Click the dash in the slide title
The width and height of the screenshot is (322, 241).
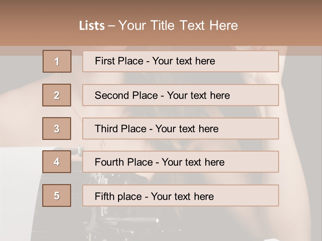click(x=111, y=26)
